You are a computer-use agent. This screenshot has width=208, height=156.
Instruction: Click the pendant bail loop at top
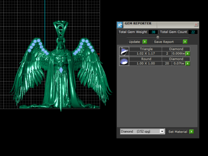point(61,29)
